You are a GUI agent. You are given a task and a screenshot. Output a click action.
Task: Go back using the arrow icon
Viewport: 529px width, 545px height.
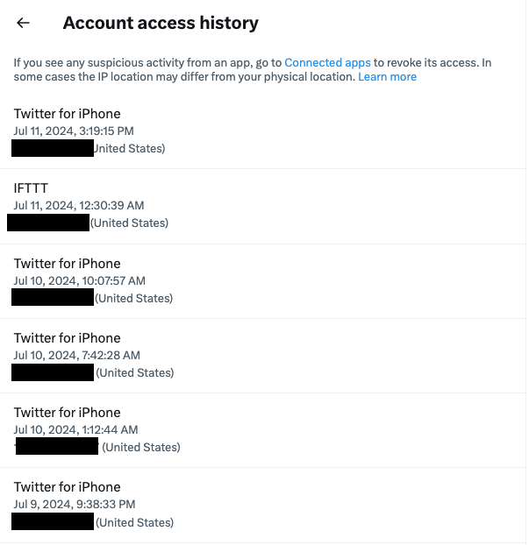pos(24,24)
